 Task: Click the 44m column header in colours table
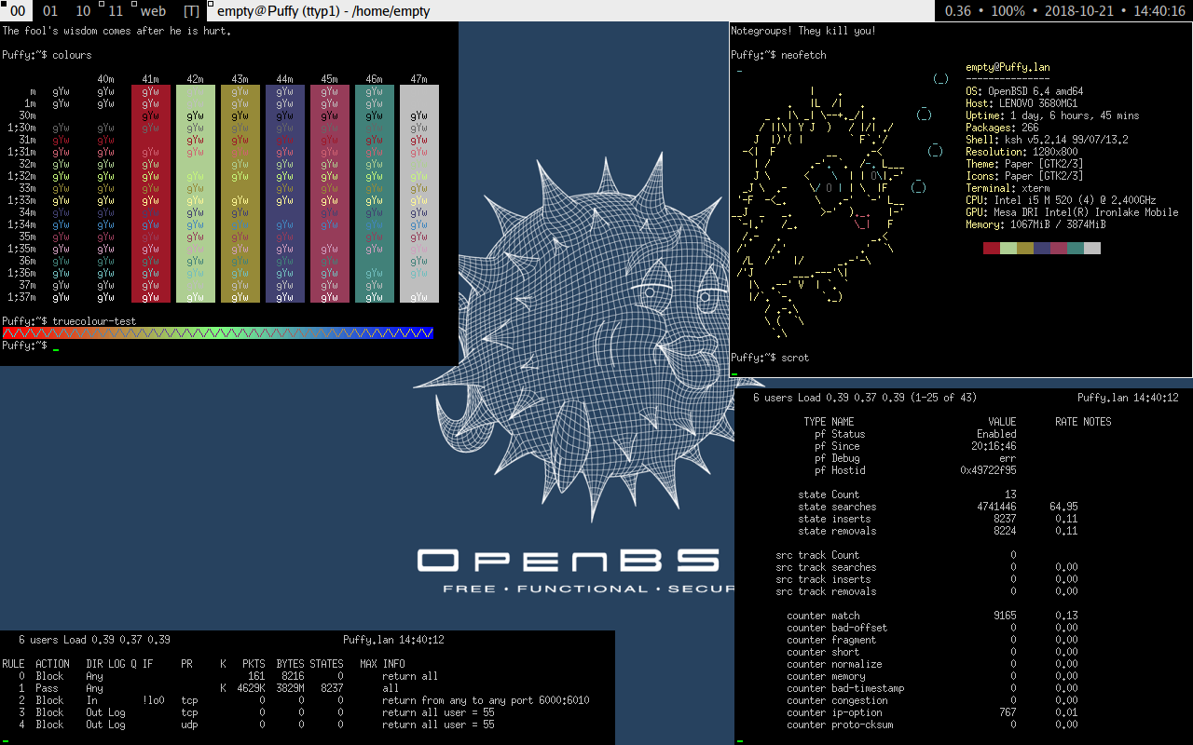pos(285,79)
